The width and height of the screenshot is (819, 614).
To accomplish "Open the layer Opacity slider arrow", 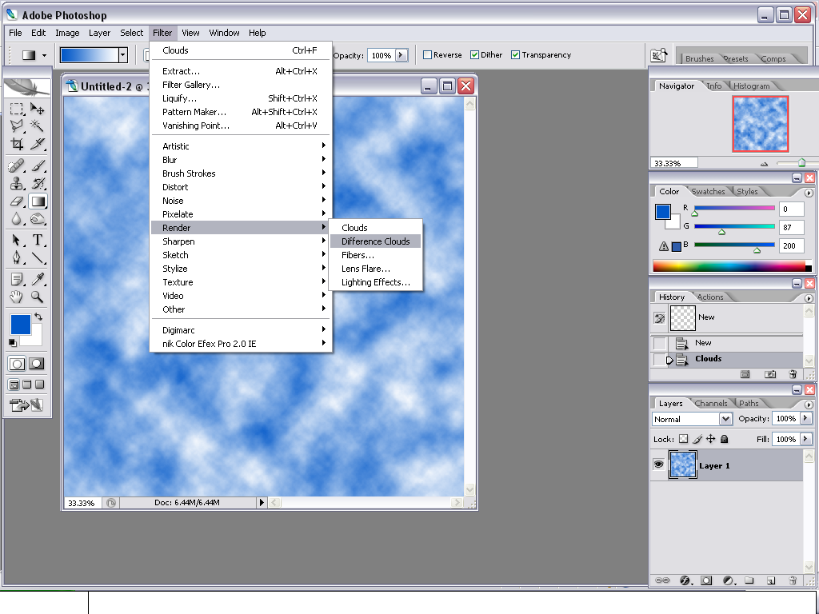I will 806,418.
